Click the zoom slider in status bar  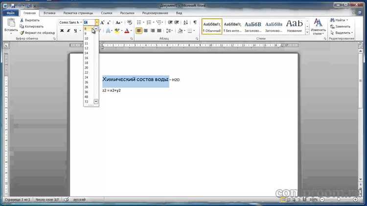coord(339,200)
